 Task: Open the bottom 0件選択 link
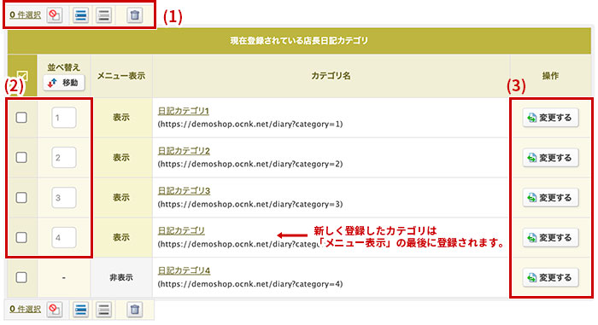[x=25, y=309]
